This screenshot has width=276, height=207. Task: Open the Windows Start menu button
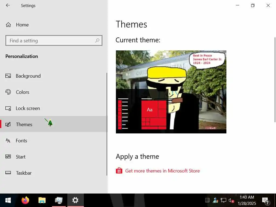(x=8, y=200)
